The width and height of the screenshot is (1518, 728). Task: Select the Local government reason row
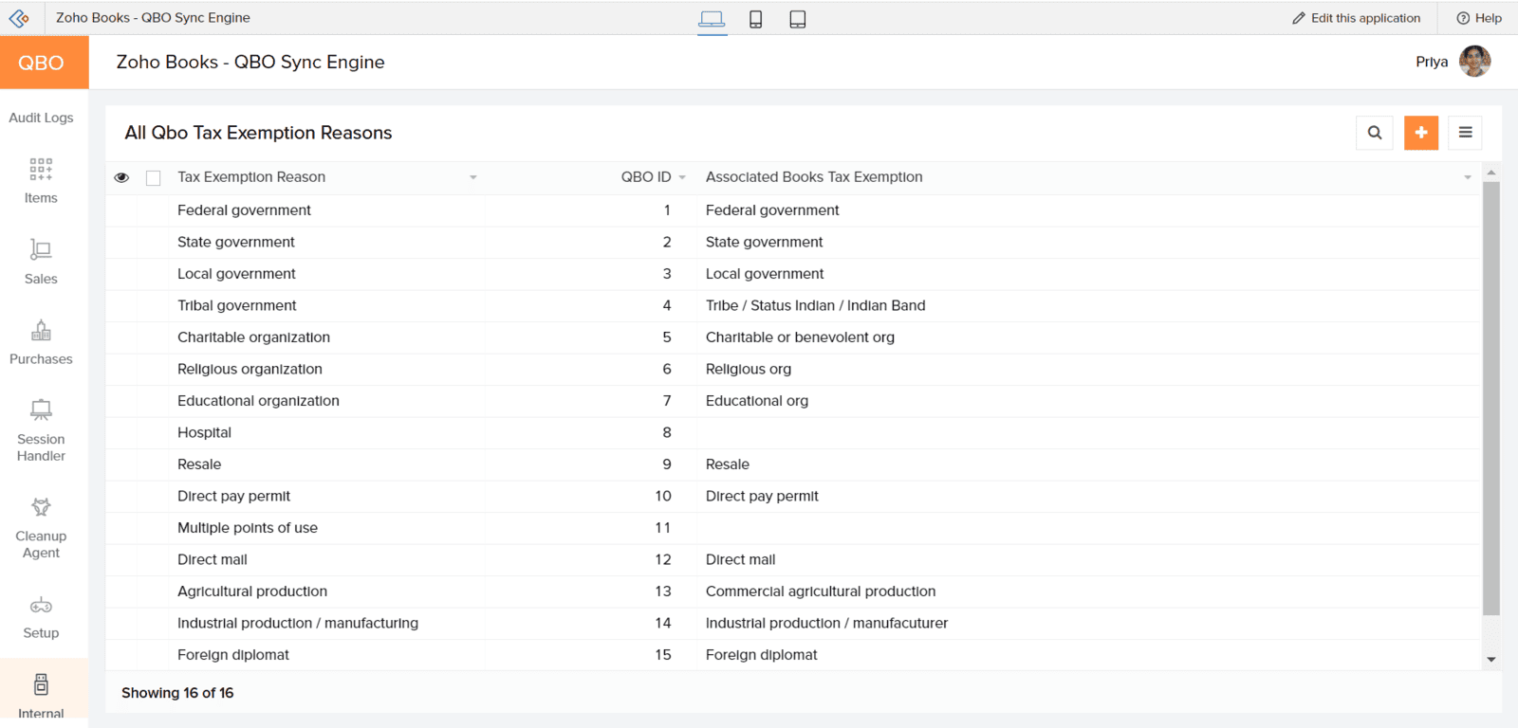coord(792,274)
